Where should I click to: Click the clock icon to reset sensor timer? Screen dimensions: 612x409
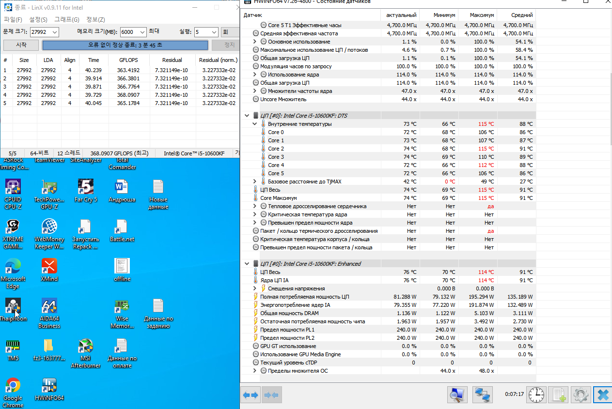click(536, 395)
